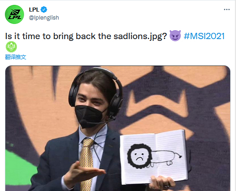Image resolution: width=236 pixels, height=191 pixels.
Task: Click the black face mask in photo
Action: click(x=89, y=116)
